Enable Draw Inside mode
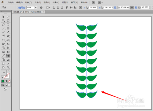Image resolution: width=153 pixels, height=111 pixels. pos(9,85)
